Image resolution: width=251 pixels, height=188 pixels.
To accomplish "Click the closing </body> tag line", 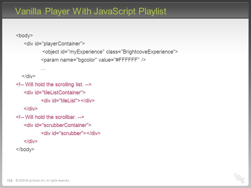I will [x=25, y=149].
